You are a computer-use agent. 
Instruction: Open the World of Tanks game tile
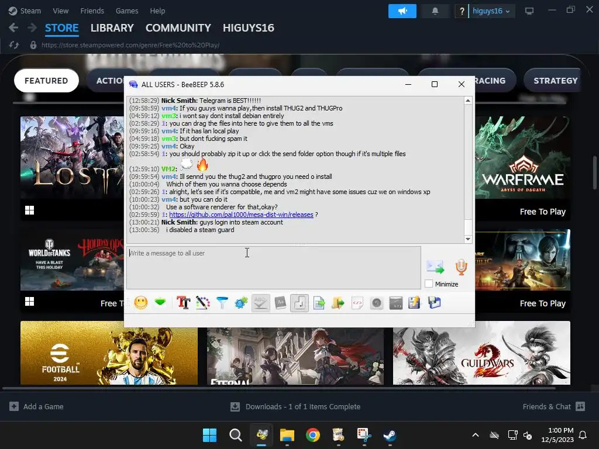(72, 271)
